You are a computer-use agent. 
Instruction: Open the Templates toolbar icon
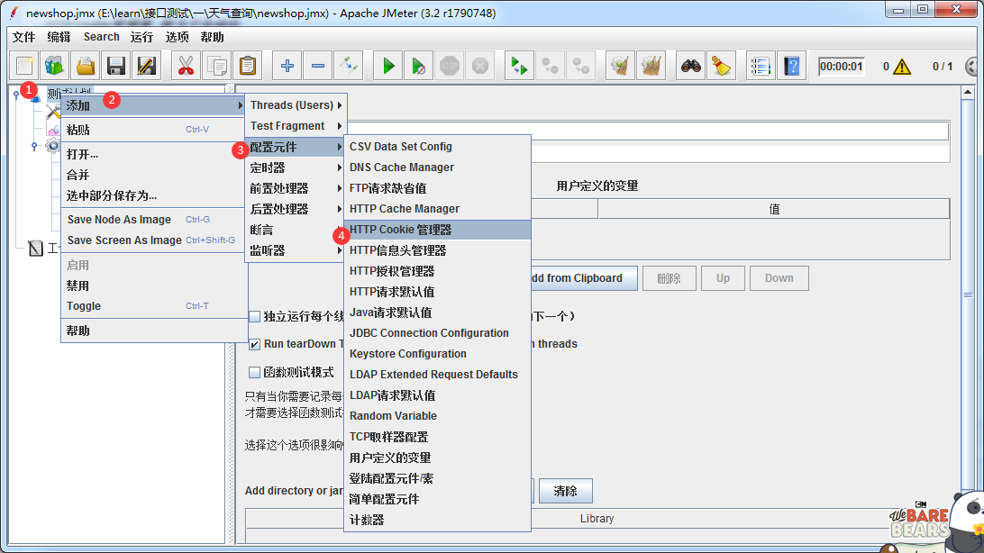[x=55, y=66]
